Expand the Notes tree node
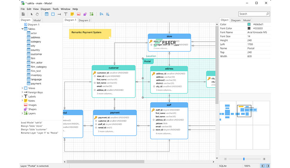Viewport: 290px width, 168px height. tap(23, 100)
